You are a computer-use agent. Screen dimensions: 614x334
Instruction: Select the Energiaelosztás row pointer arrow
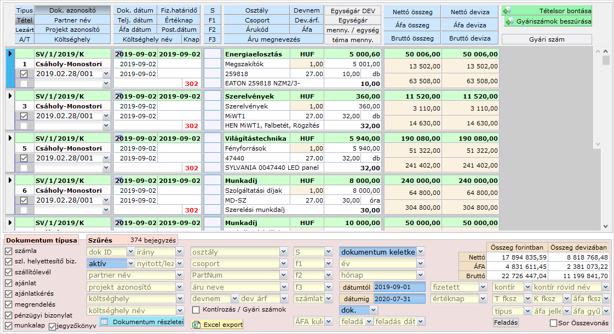10,54
